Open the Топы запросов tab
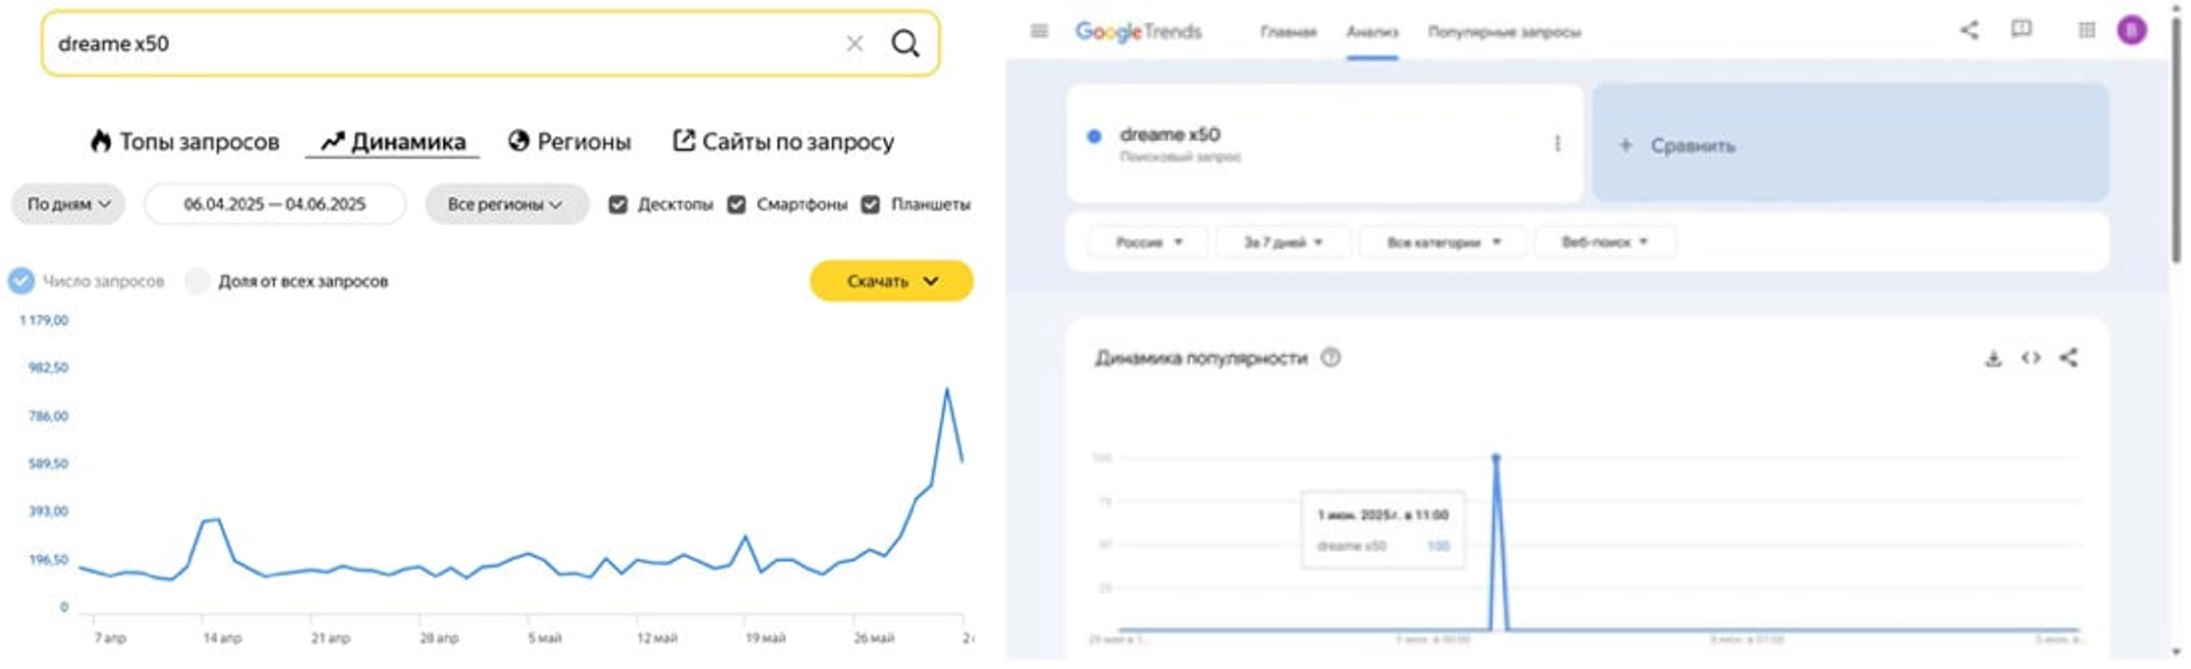 [x=185, y=142]
